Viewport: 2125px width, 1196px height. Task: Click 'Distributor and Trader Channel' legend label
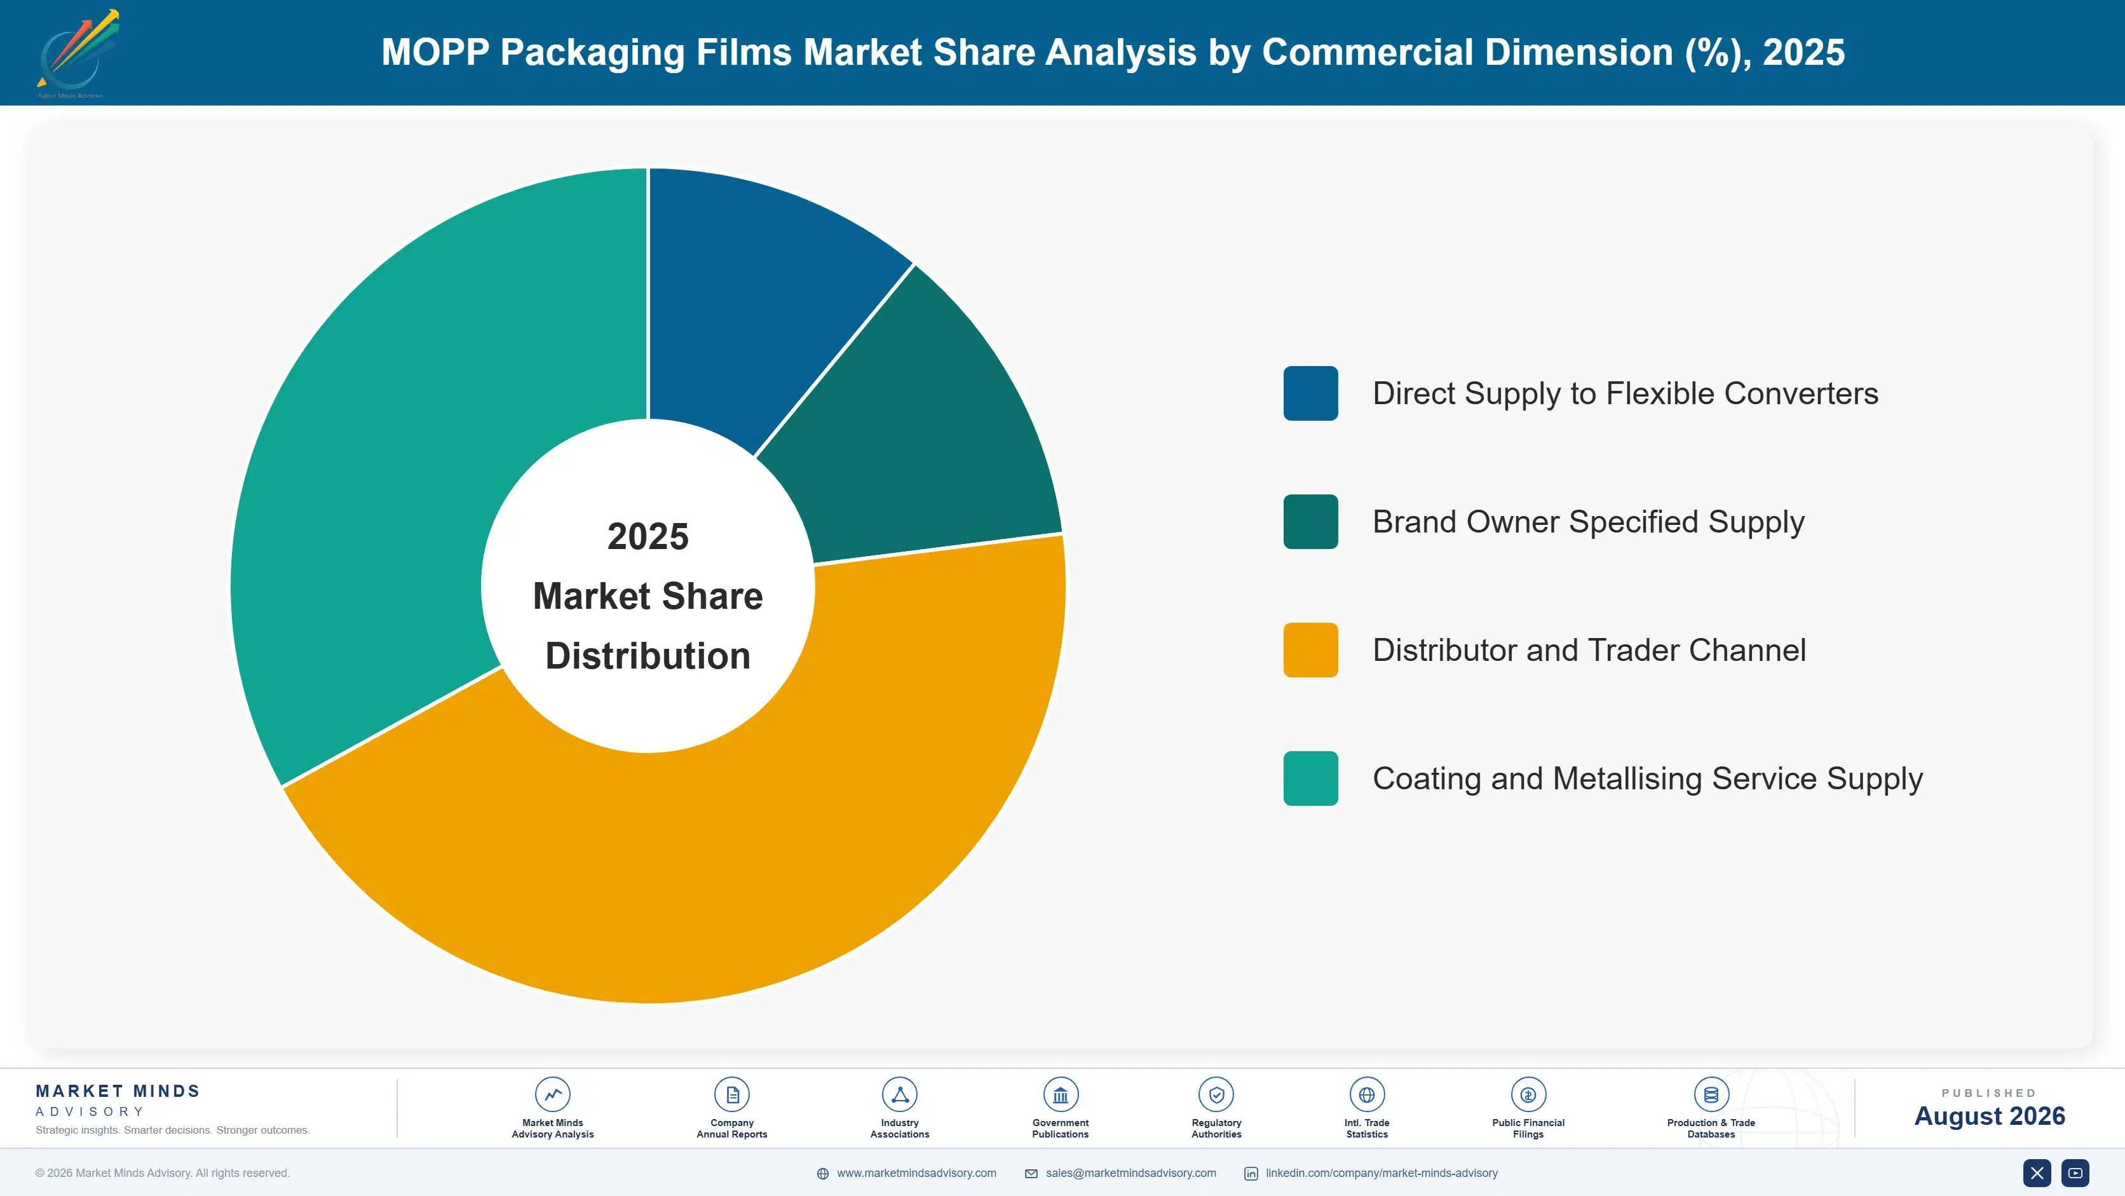(x=1589, y=650)
